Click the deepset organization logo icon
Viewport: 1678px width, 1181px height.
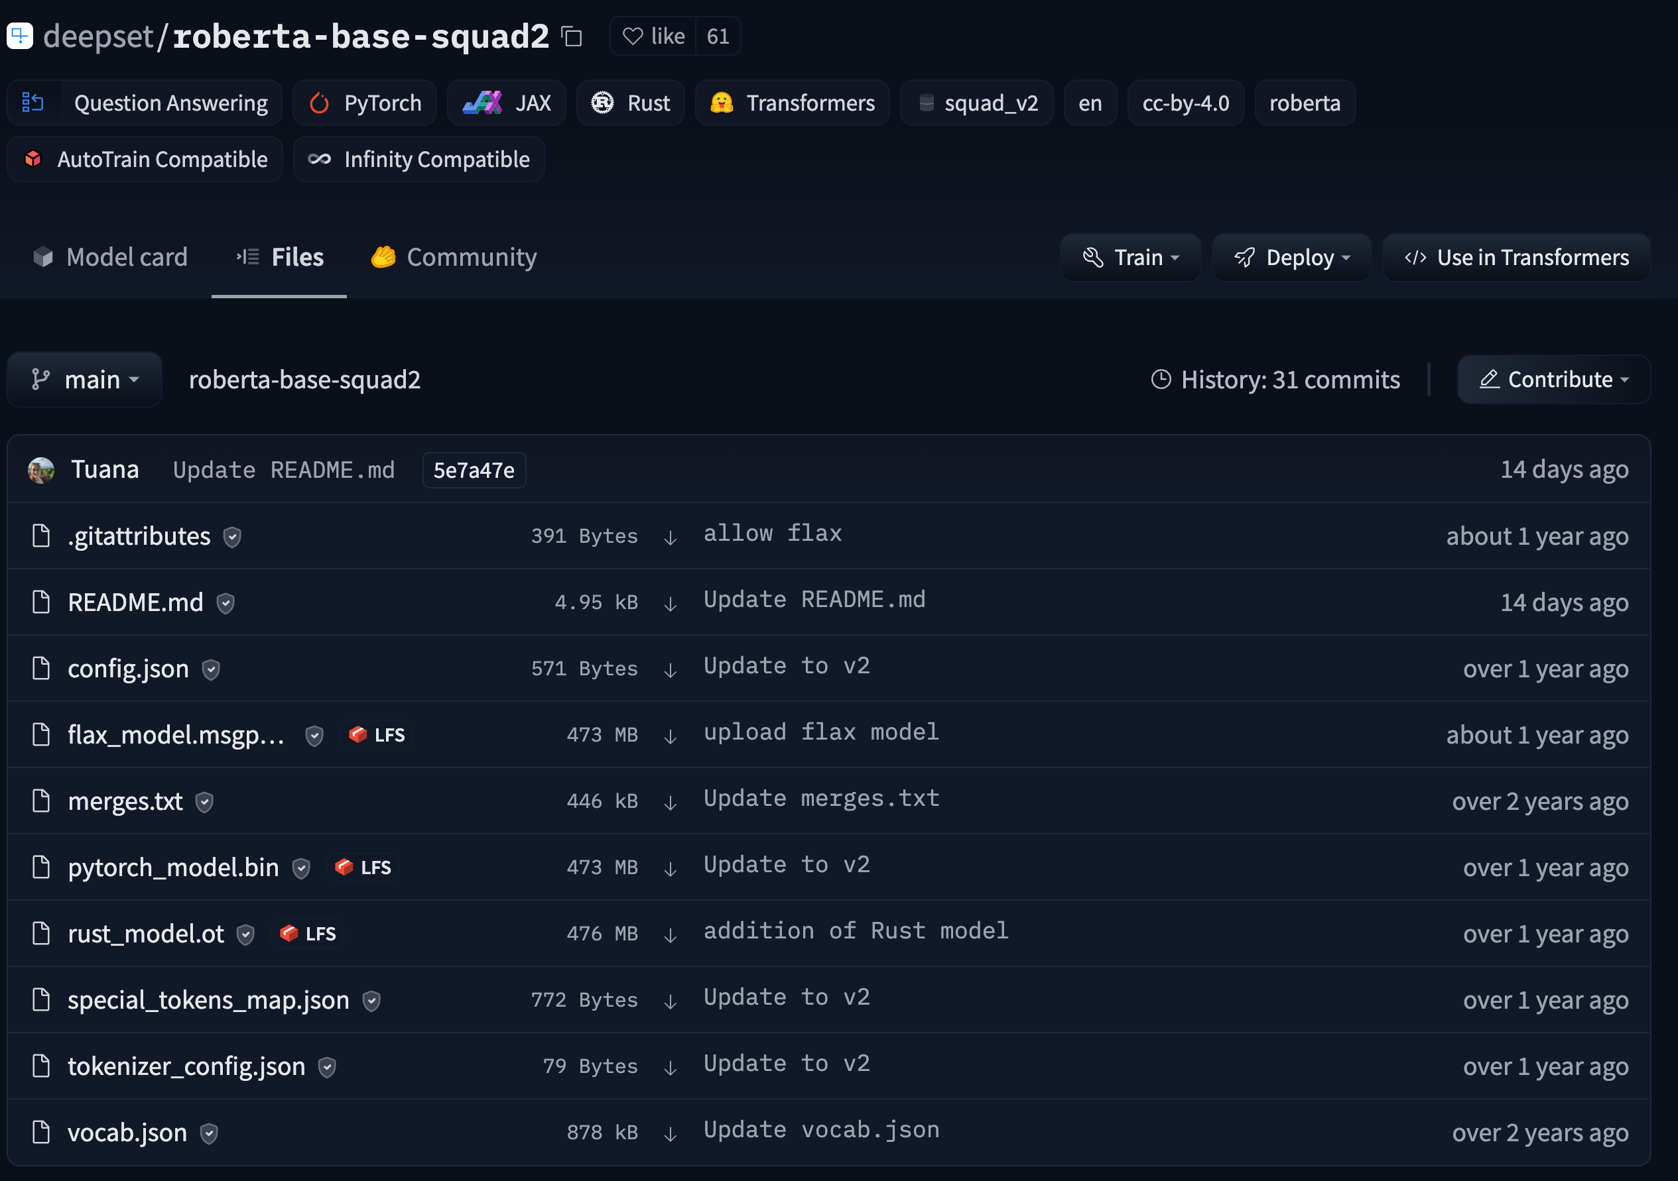20,36
